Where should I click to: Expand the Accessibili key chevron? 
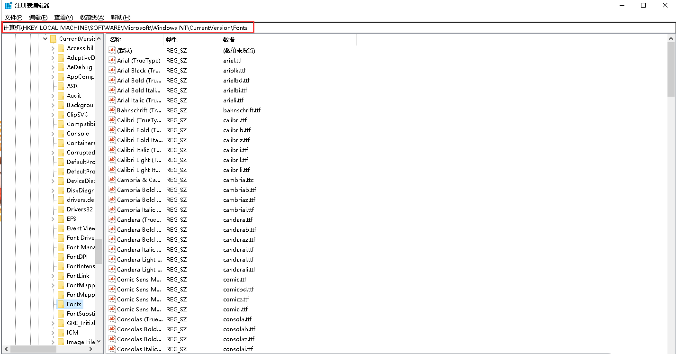point(53,48)
